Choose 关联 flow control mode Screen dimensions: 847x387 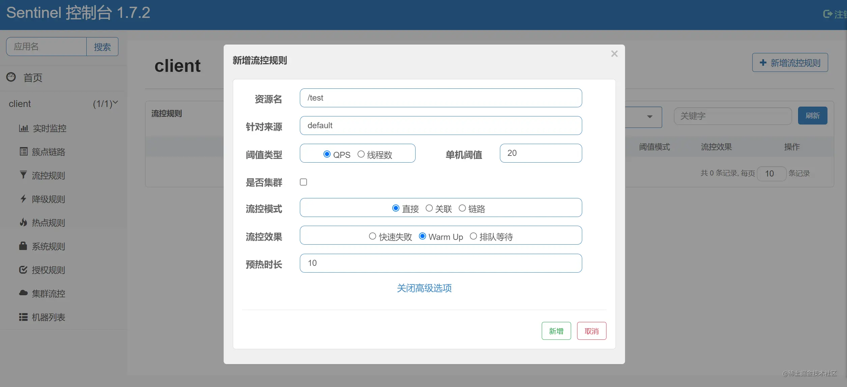(429, 208)
